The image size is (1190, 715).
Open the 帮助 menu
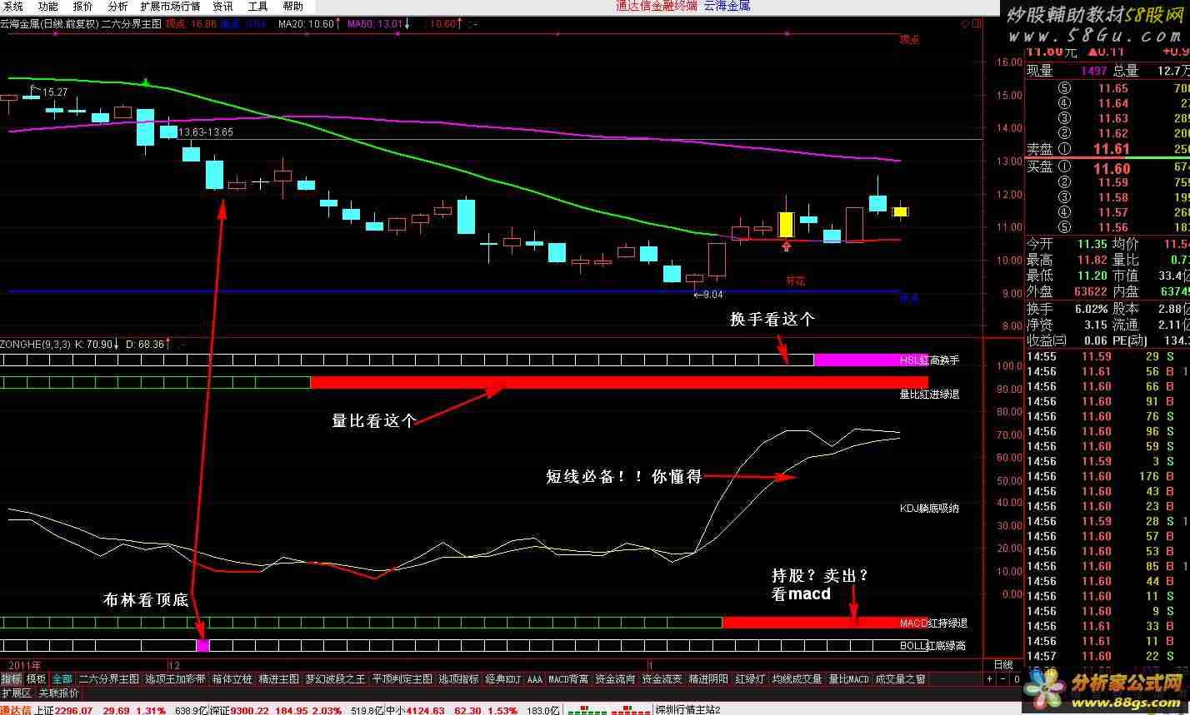click(293, 6)
